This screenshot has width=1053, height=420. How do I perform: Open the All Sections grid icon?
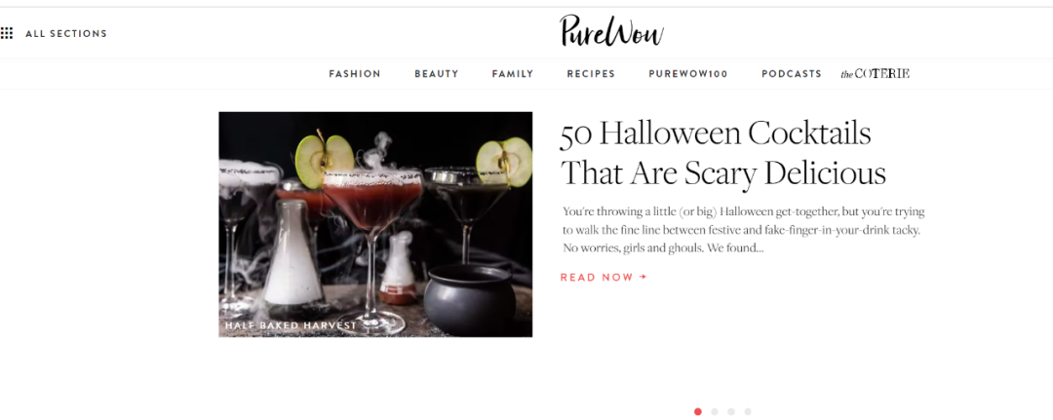coord(7,33)
